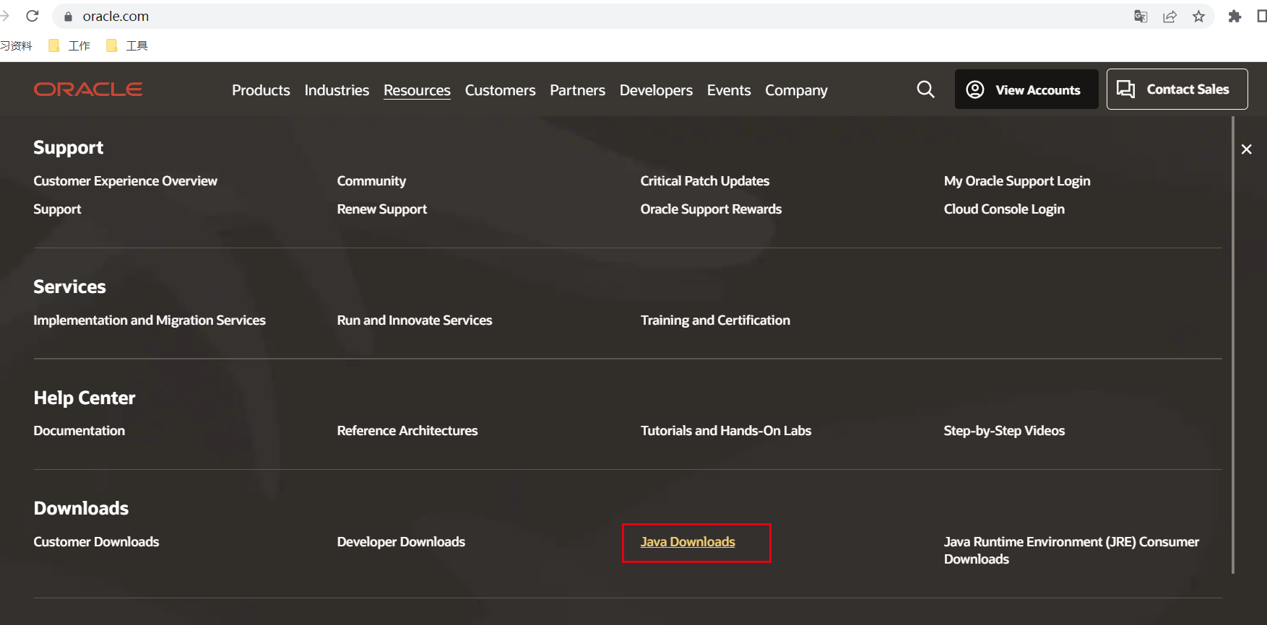Open Run and Innovate Services link
Viewport: 1267px width, 625px height.
coord(414,320)
